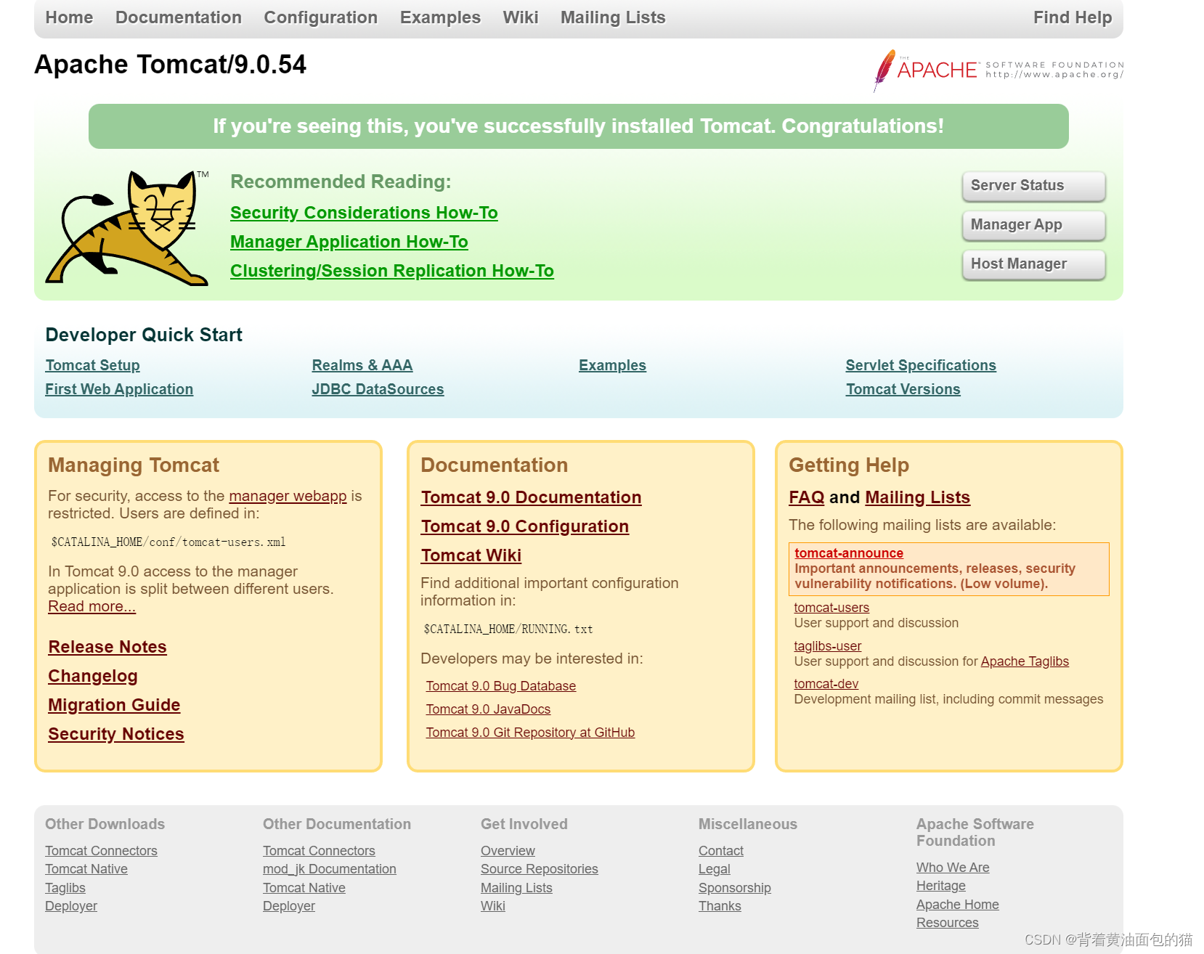Open the Apache Taglibs link
Viewport: 1204px width, 954px height.
pos(1025,661)
